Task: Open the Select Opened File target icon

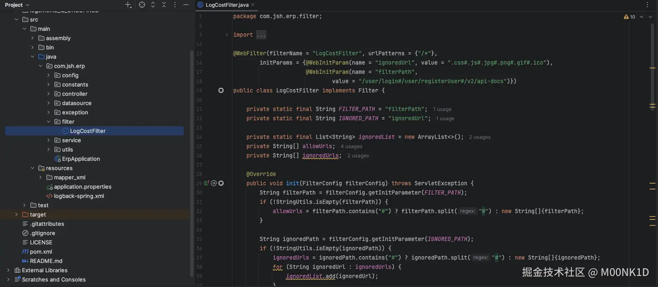Action: point(141,5)
